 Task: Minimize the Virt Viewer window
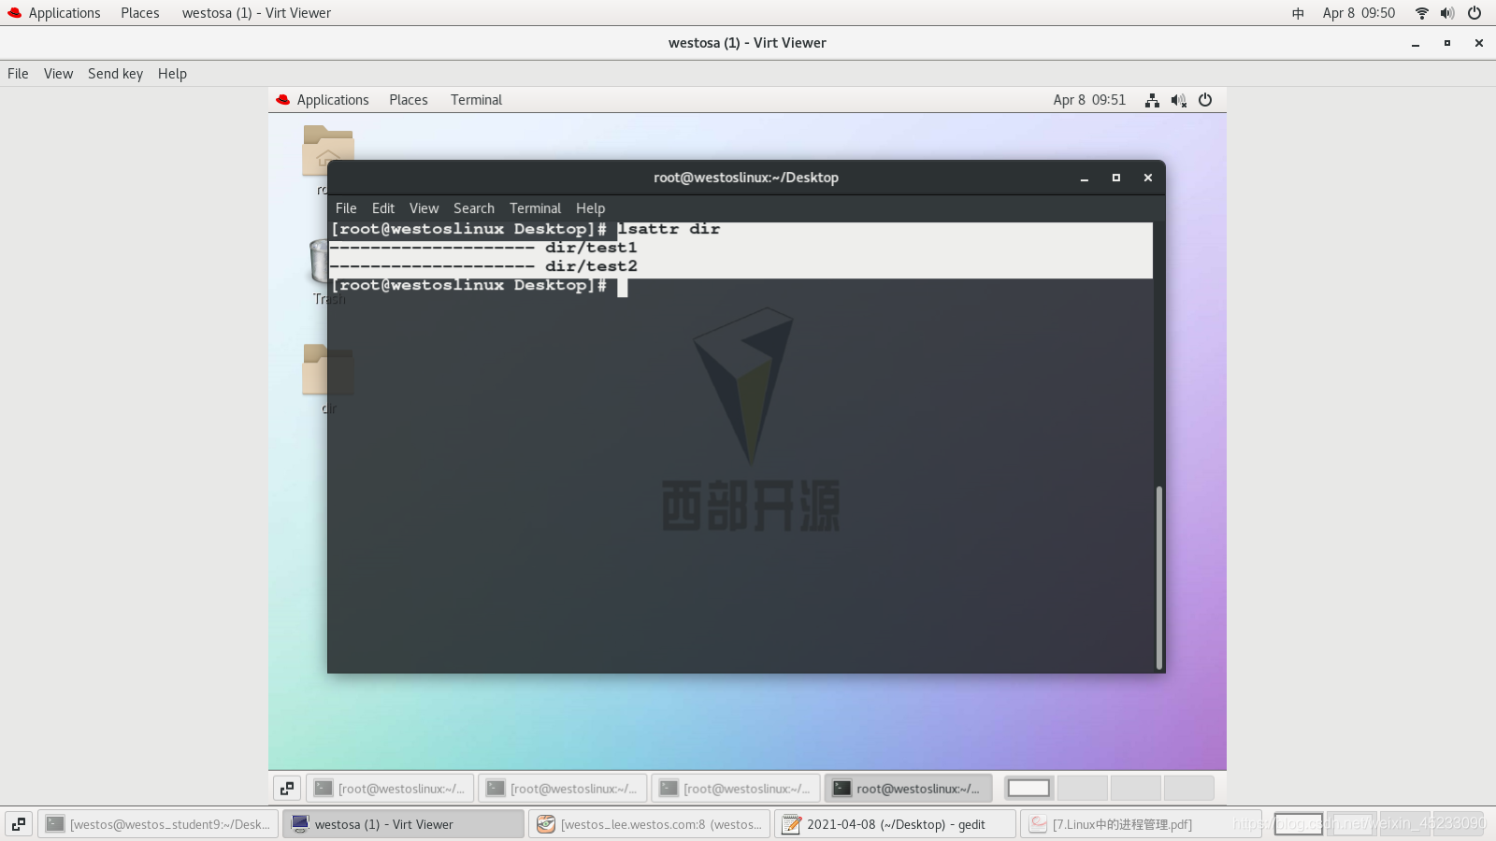point(1416,43)
